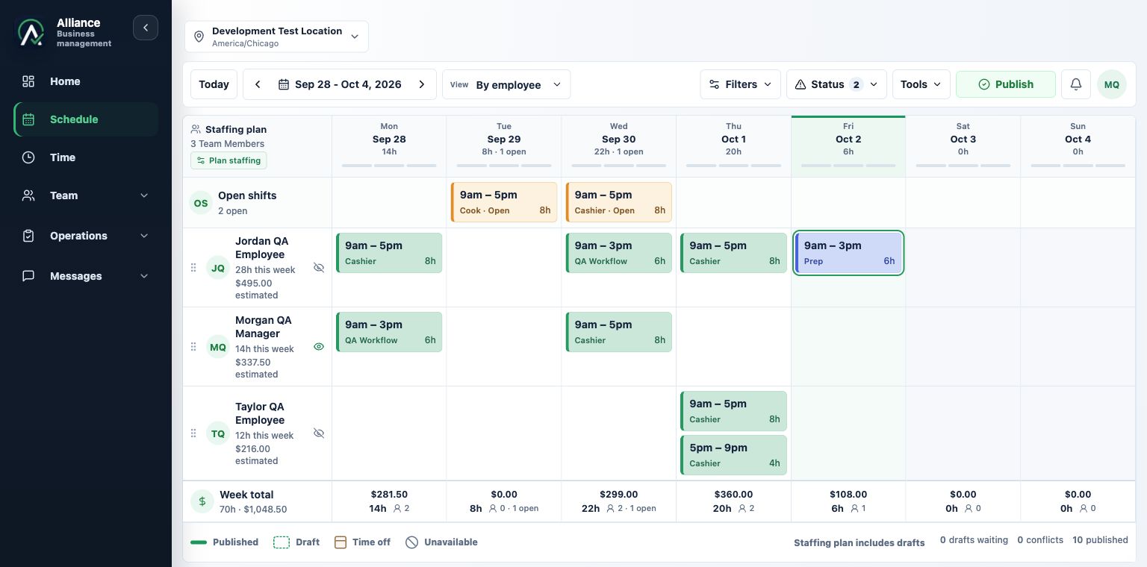The image size is (1147, 567).
Task: Open the Wednesday Cashier open shift
Action: tap(618, 202)
